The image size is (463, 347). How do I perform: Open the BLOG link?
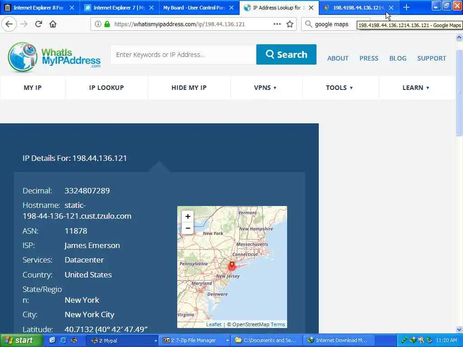398,58
